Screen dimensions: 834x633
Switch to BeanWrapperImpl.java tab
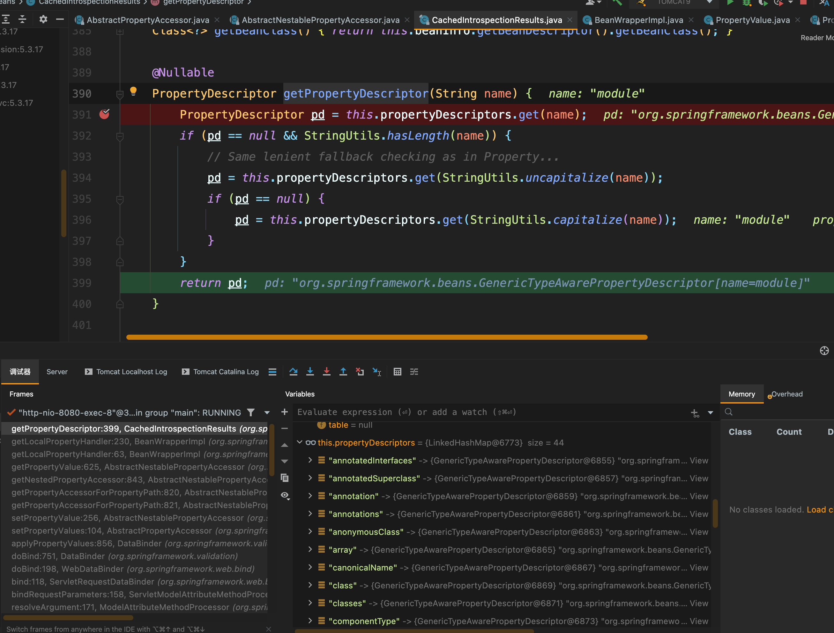click(x=639, y=20)
